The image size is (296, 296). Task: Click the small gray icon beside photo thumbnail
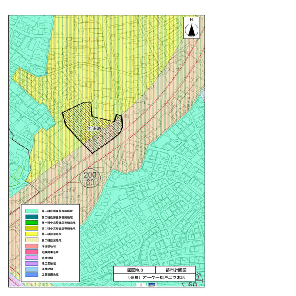point(141,285)
